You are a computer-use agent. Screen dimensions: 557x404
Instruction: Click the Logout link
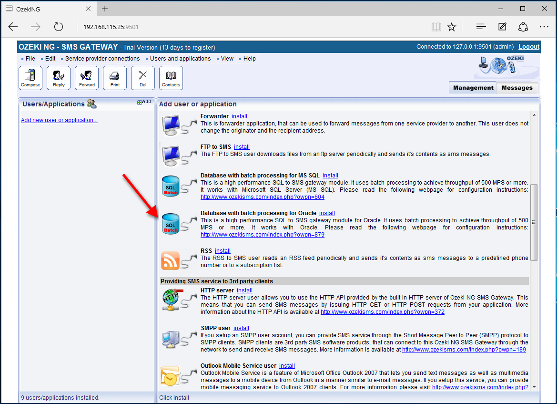click(528, 46)
